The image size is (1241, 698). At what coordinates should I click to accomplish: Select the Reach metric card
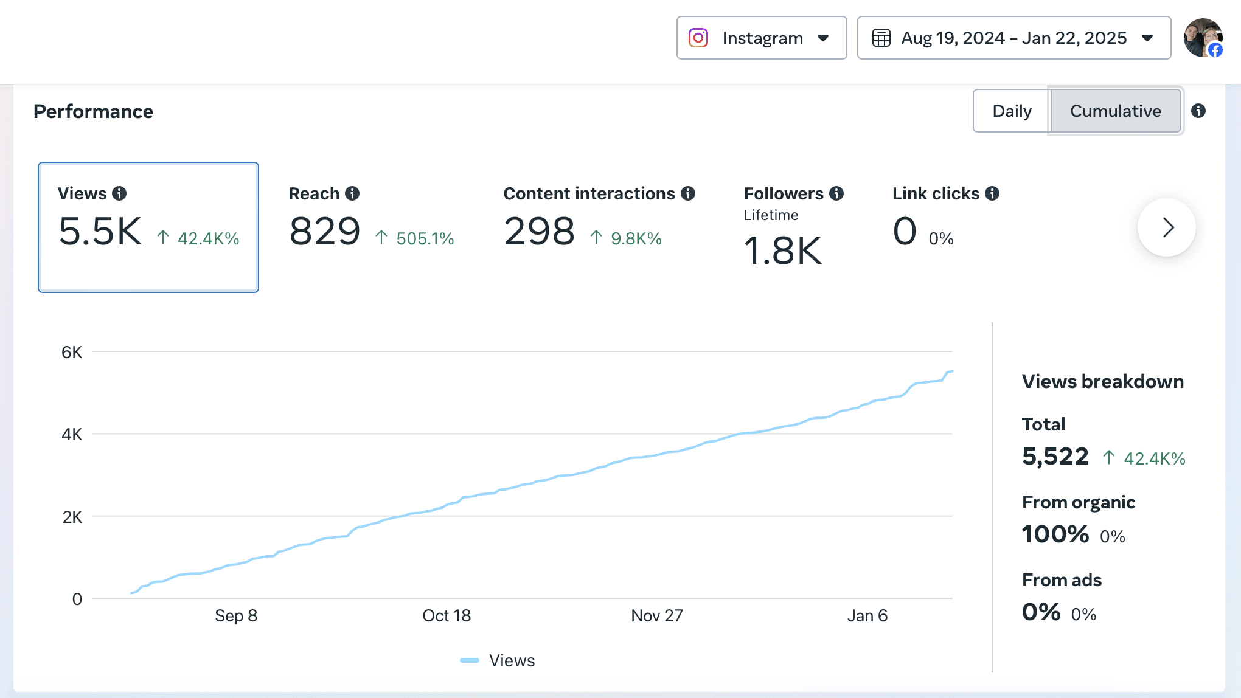[x=372, y=218]
